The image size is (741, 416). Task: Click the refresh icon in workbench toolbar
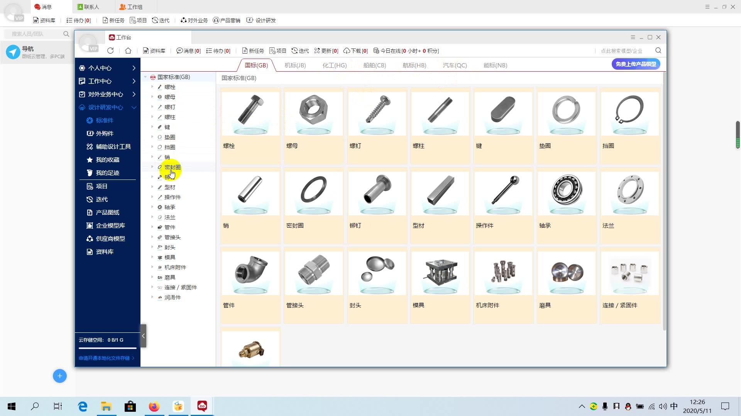coord(110,50)
